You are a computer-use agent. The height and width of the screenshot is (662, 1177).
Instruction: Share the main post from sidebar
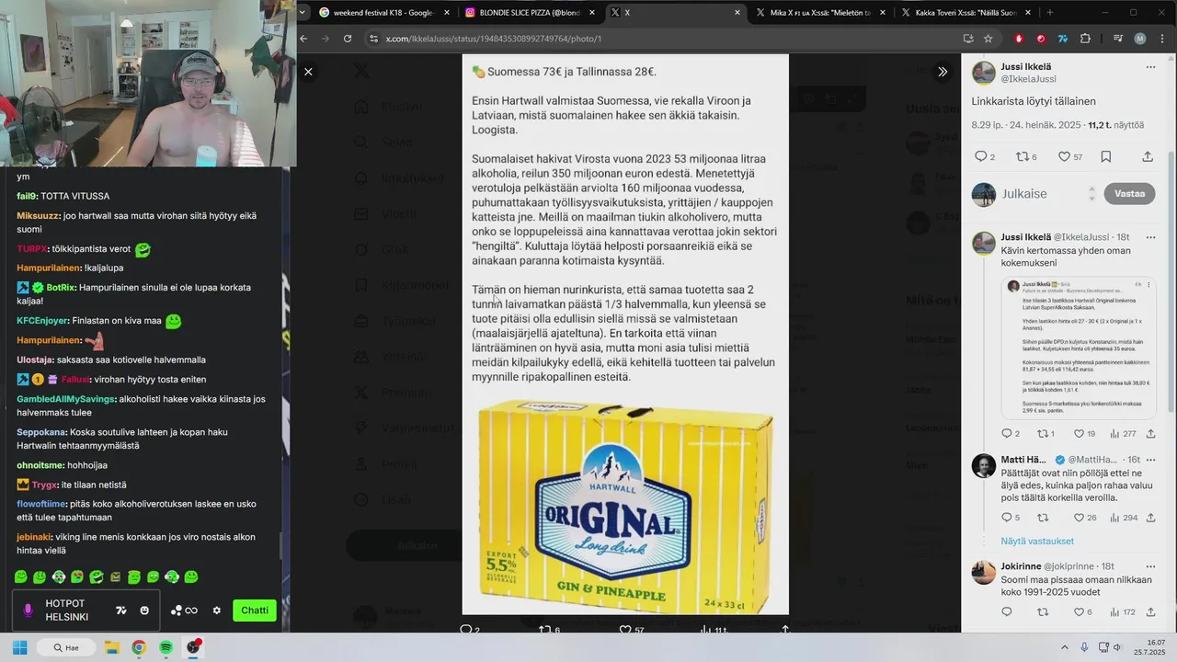tap(1148, 157)
